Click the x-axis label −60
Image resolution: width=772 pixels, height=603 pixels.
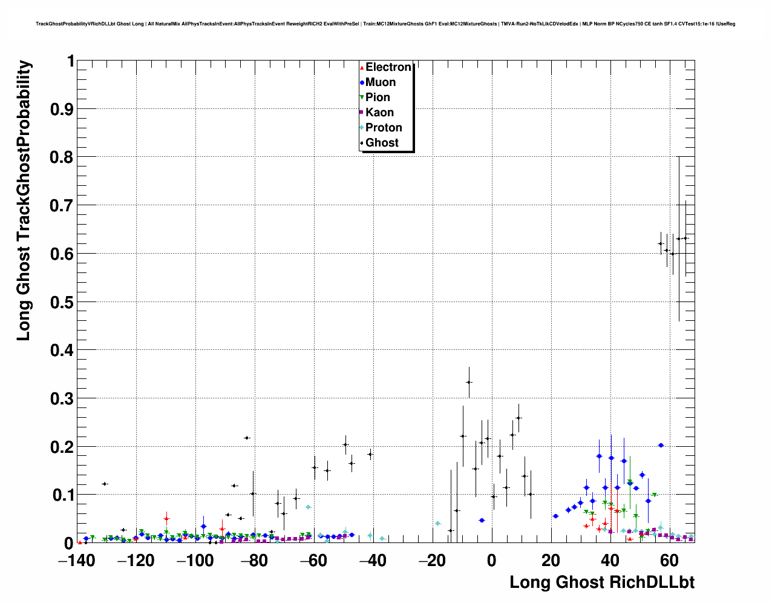click(314, 561)
